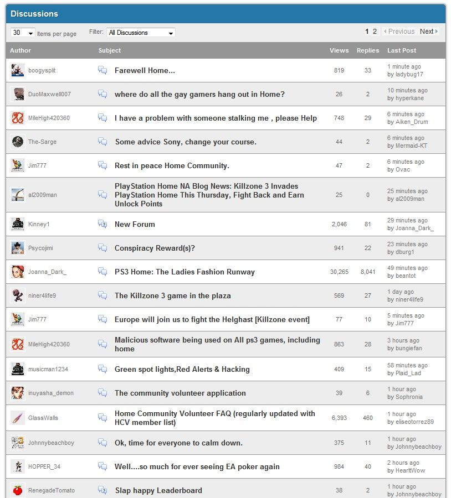Click last poster ladybug17
Viewport: 451px width, 498px height.
409,74
